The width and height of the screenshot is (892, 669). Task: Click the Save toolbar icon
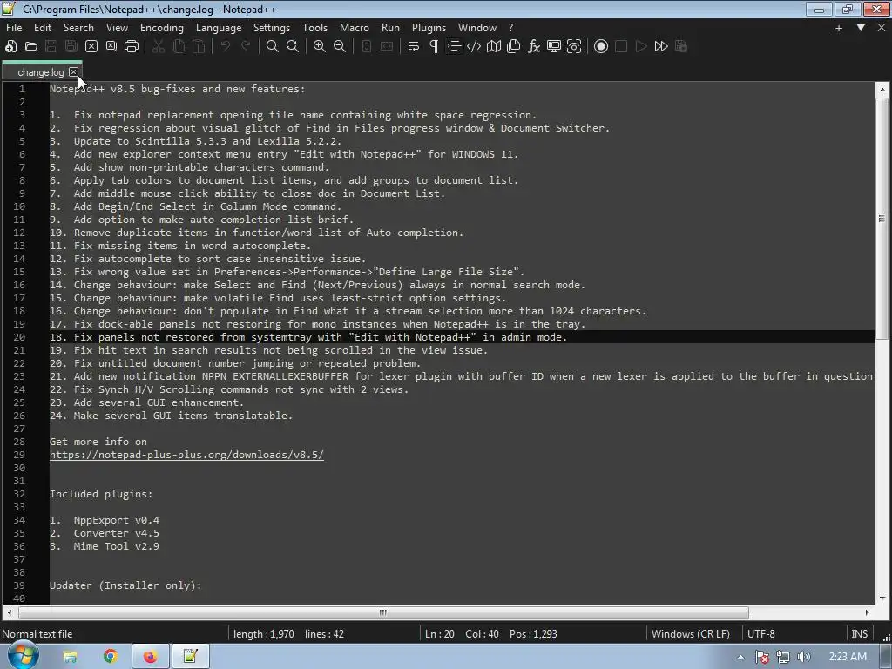click(51, 47)
